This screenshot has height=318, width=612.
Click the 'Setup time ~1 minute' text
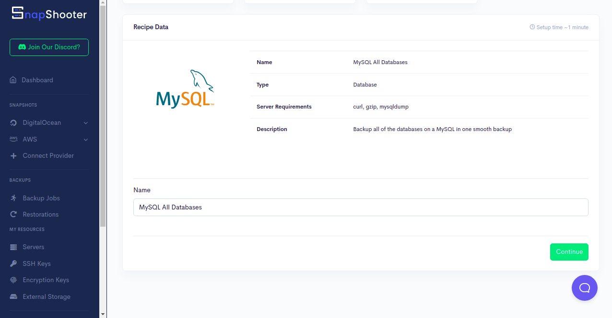(x=562, y=27)
